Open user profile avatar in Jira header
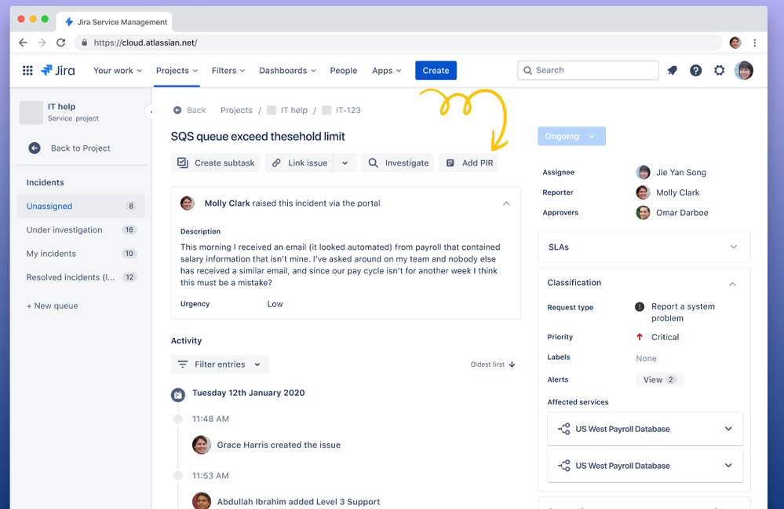 point(743,71)
